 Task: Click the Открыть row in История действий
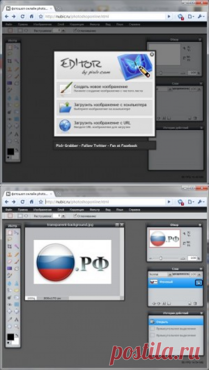(176, 322)
